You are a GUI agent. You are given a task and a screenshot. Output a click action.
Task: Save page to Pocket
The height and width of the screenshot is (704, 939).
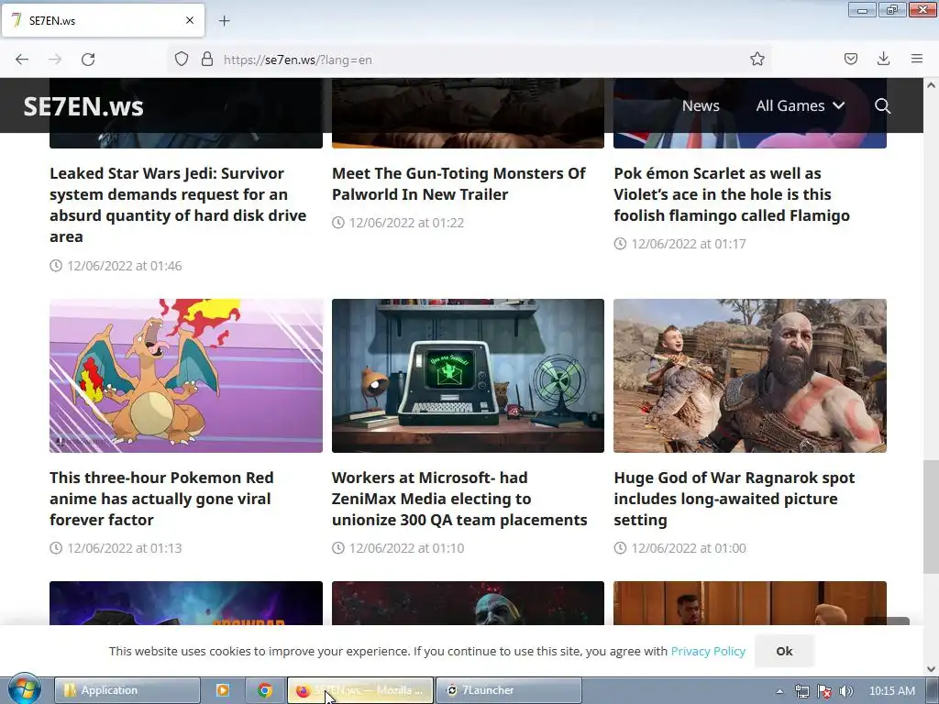pos(850,60)
